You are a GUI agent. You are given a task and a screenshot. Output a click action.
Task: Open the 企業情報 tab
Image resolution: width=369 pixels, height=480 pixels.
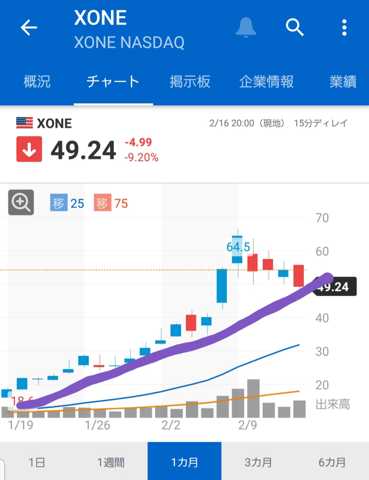coord(267,81)
